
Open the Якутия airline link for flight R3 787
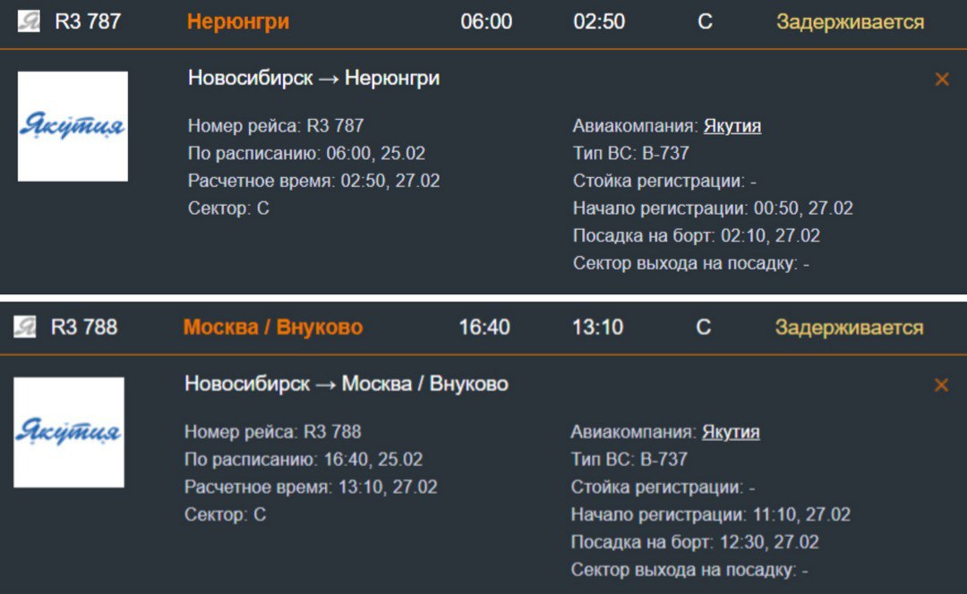[x=732, y=126]
